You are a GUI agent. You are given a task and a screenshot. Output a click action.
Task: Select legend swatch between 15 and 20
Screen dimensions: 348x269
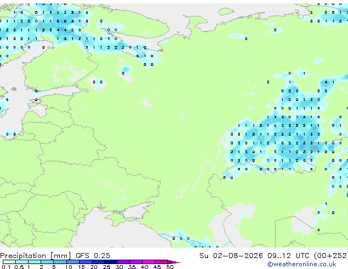pyautogui.click(x=86, y=262)
